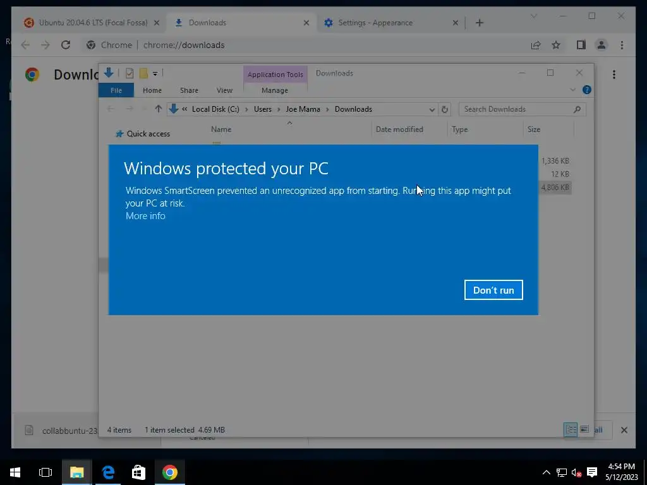Click the network tray icon
Viewport: 647px width, 485px height.
click(562, 472)
